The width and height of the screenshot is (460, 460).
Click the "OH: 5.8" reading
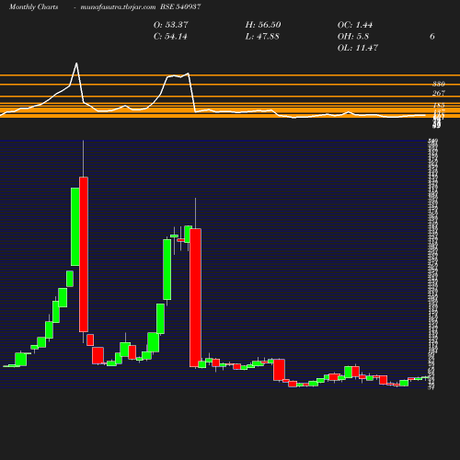click(x=353, y=36)
